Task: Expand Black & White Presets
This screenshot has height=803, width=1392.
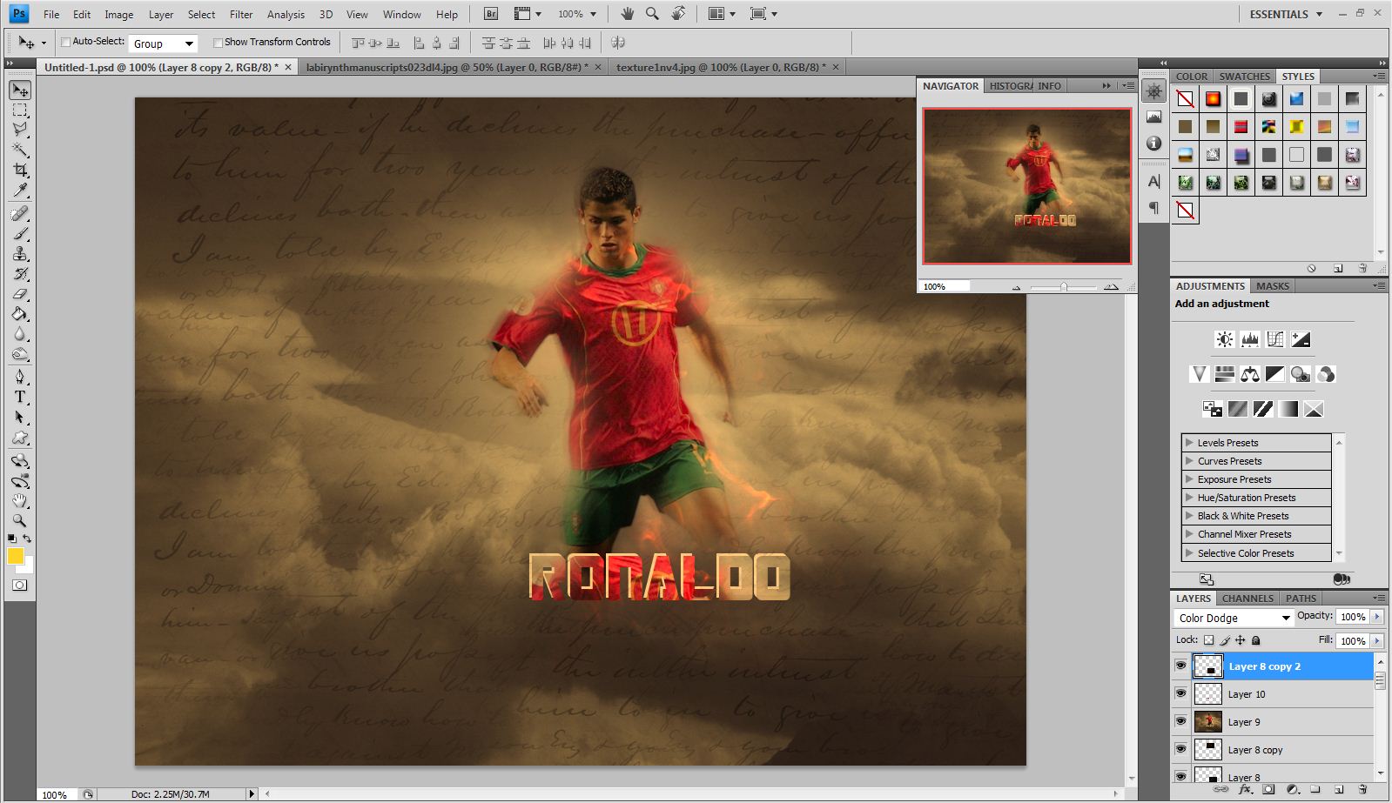Action: point(1190,516)
